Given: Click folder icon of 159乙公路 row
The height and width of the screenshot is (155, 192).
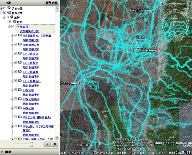Looking at the screenshot, I should [x=20, y=117].
